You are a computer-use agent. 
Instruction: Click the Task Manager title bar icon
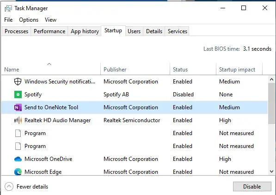coord(8,8)
